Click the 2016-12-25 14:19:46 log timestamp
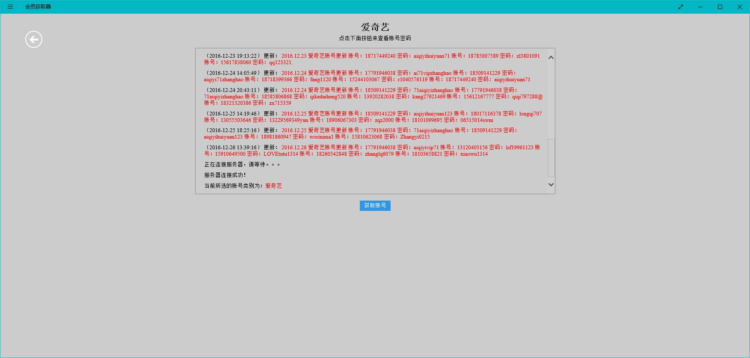The height and width of the screenshot is (358, 750). (233, 114)
